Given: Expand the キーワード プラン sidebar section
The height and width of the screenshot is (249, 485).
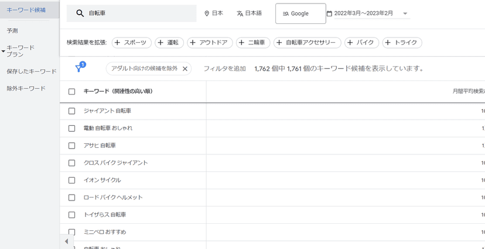Looking at the screenshot, I should click(x=4, y=51).
